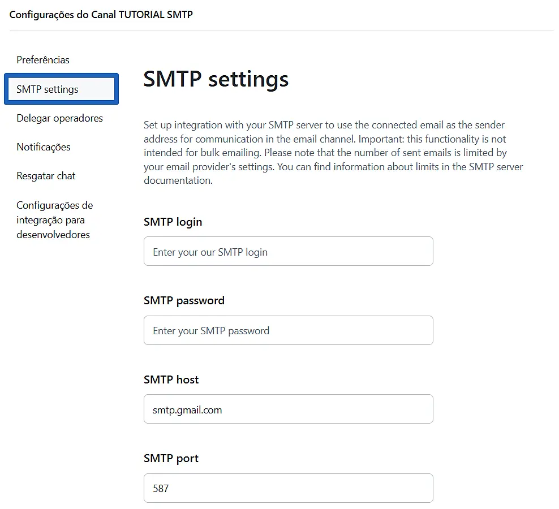
Task: Open Configurações de integração para desenvolvedores
Action: point(54,220)
